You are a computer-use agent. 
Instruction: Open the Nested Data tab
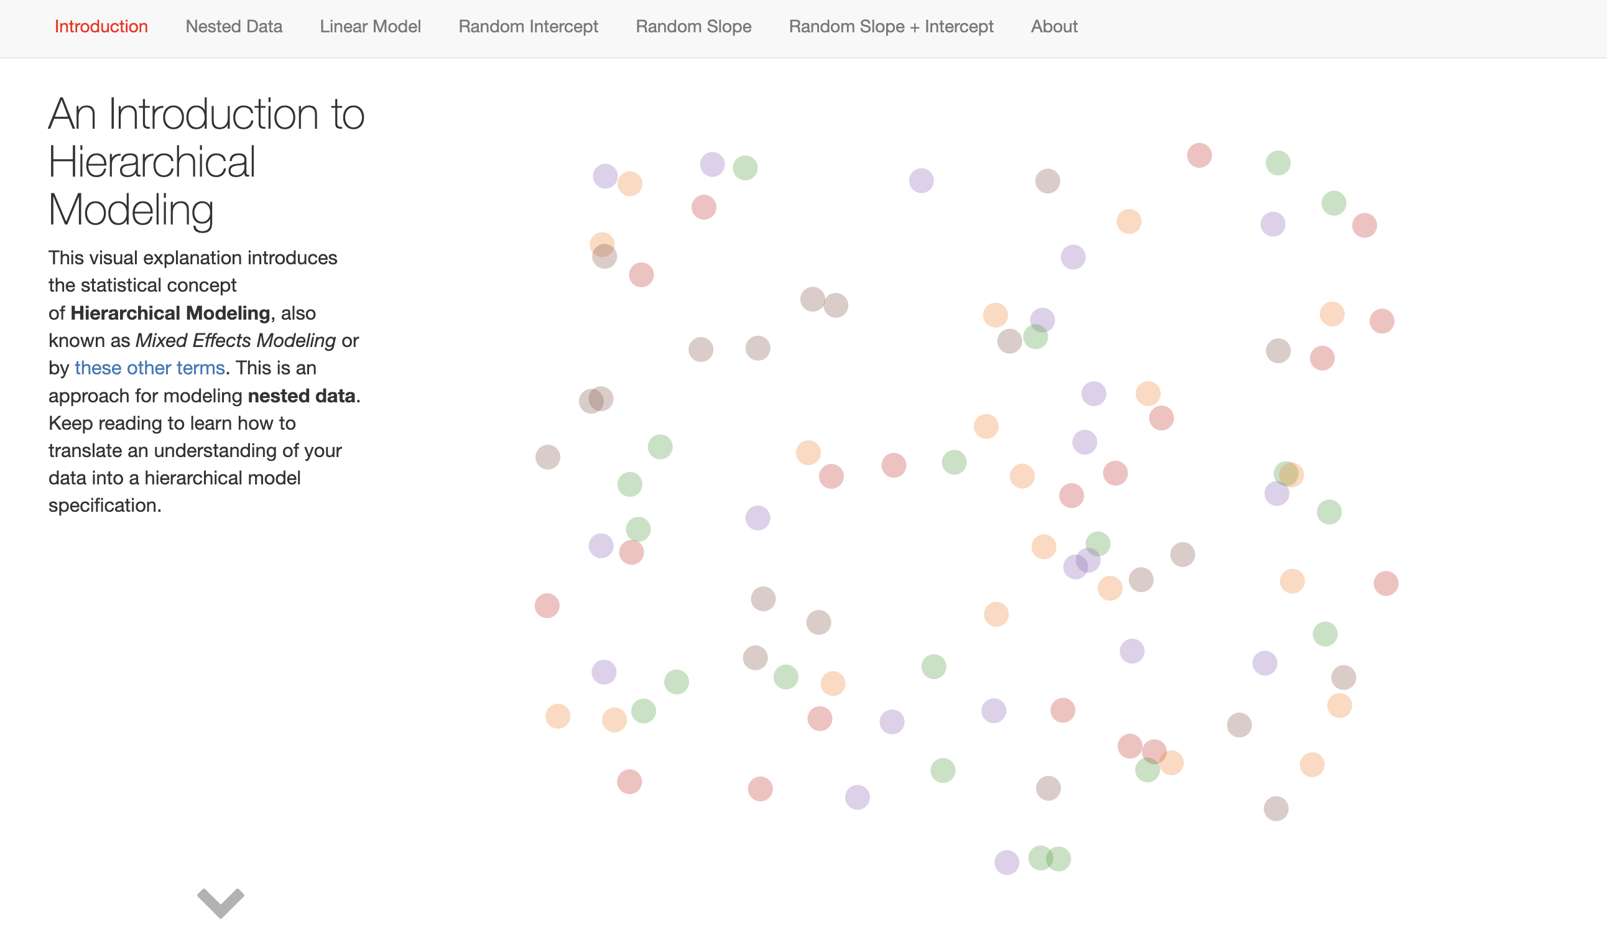(x=233, y=27)
